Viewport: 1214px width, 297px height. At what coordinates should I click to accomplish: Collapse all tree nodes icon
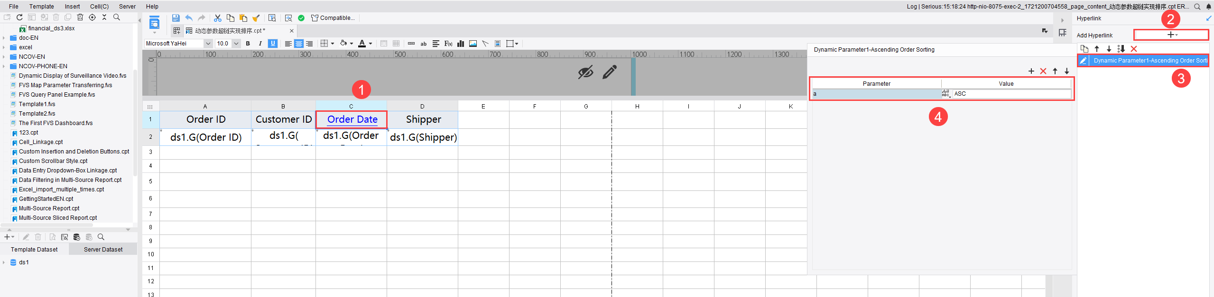point(104,18)
